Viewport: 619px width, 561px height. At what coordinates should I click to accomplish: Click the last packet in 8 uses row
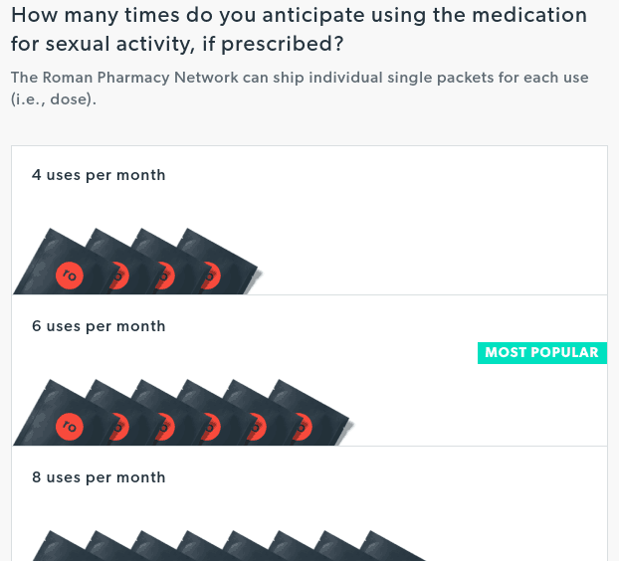(x=393, y=549)
